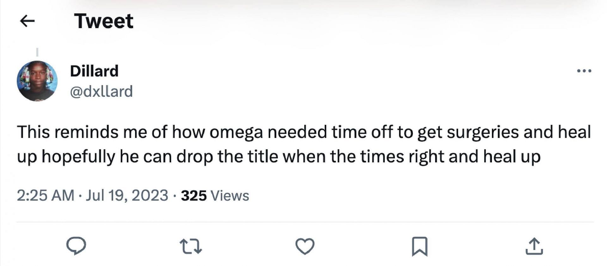Click the word "omega" in the tweet
Screen dimensions: 607x266
[x=236, y=132]
